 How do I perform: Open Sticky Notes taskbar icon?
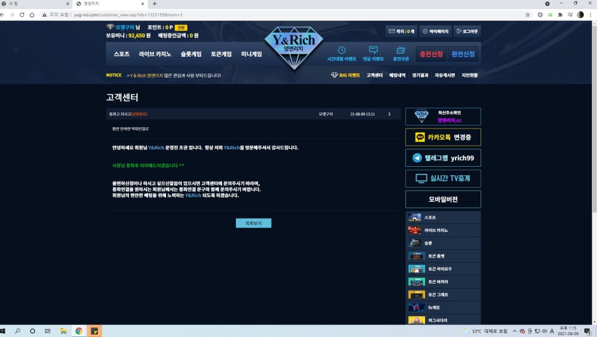click(x=94, y=331)
